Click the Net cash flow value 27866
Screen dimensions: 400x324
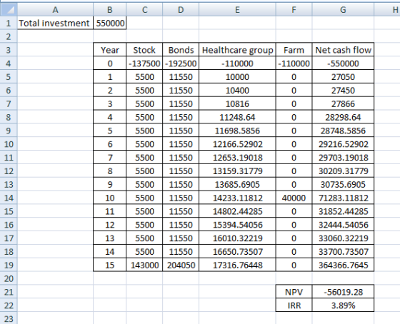343,103
